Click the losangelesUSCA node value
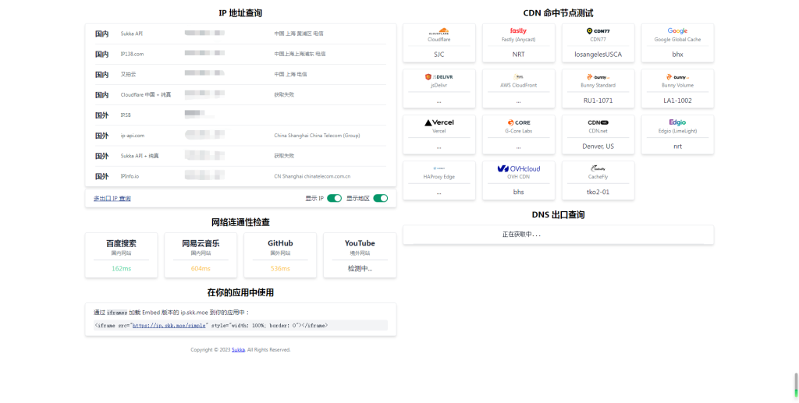 (x=598, y=55)
